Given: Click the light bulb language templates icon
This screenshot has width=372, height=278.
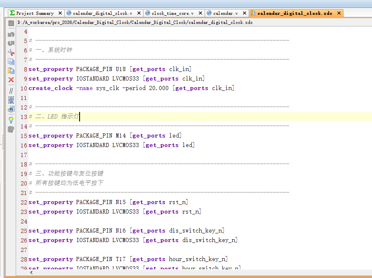Looking at the screenshot, I should click(x=11, y=120).
